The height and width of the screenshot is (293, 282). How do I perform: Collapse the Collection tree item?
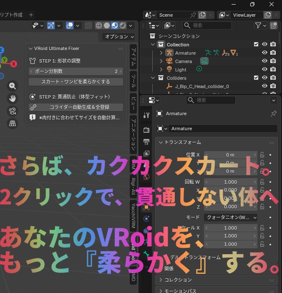[153, 45]
